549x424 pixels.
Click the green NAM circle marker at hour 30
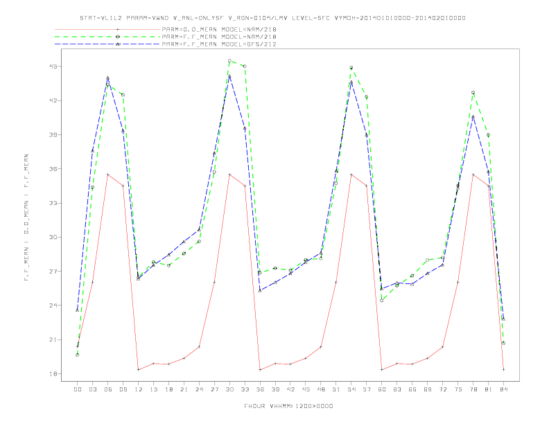tap(229, 60)
